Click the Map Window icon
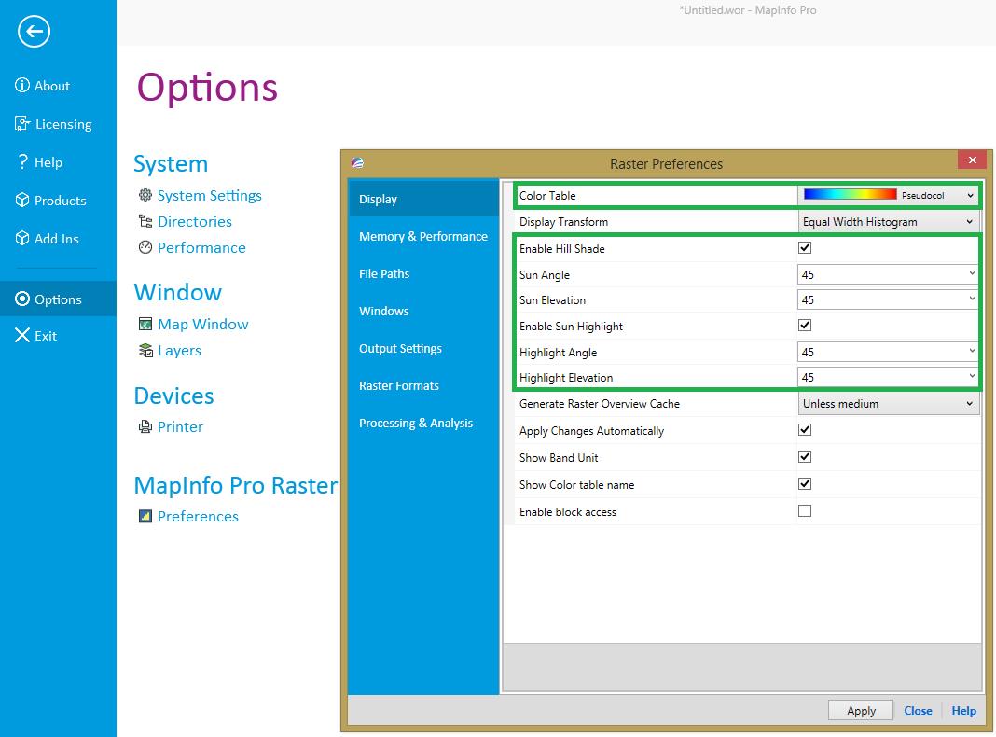Viewport: 996px width, 737px height. [x=145, y=324]
